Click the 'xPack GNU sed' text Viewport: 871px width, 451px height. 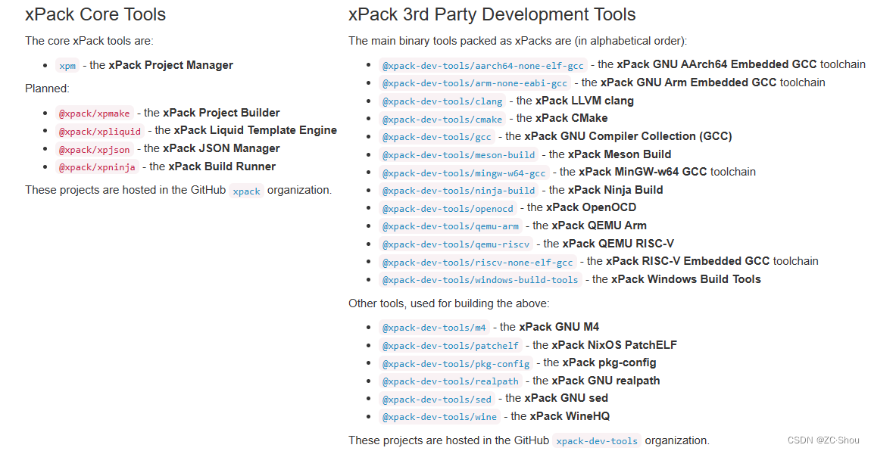point(566,398)
